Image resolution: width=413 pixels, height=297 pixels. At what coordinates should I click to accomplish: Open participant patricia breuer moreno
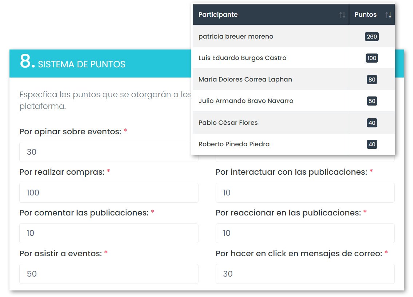(236, 36)
